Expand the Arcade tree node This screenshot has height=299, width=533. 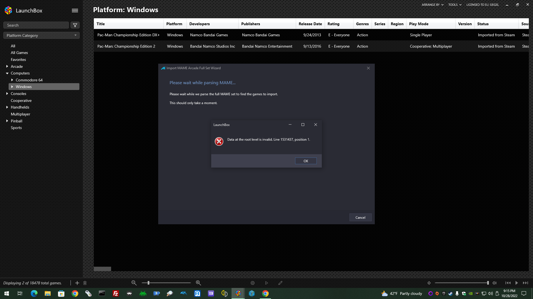(x=7, y=66)
